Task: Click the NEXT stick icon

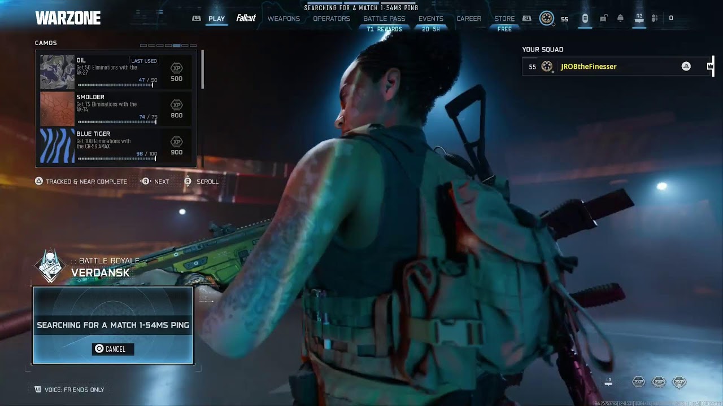Action: pos(145,182)
